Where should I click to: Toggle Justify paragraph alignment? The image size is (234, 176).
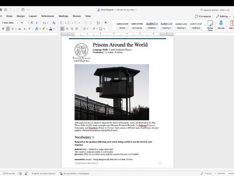tap(77, 28)
